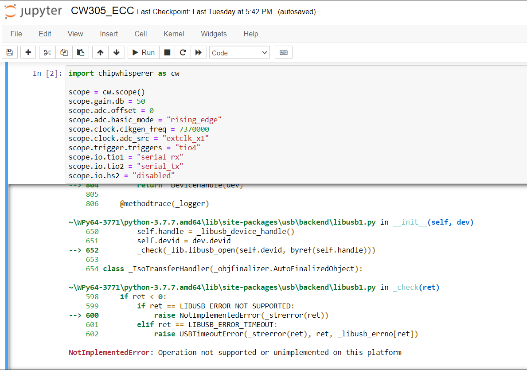This screenshot has width=527, height=370.
Task: Insert a new cell below with plus icon
Action: pyautogui.click(x=28, y=52)
